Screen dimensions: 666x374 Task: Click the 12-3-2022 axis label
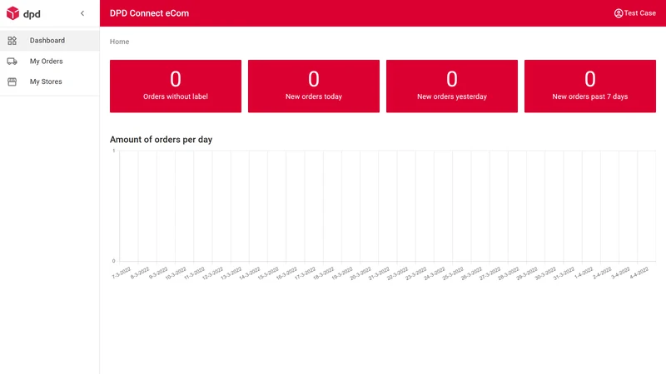pyautogui.click(x=212, y=273)
